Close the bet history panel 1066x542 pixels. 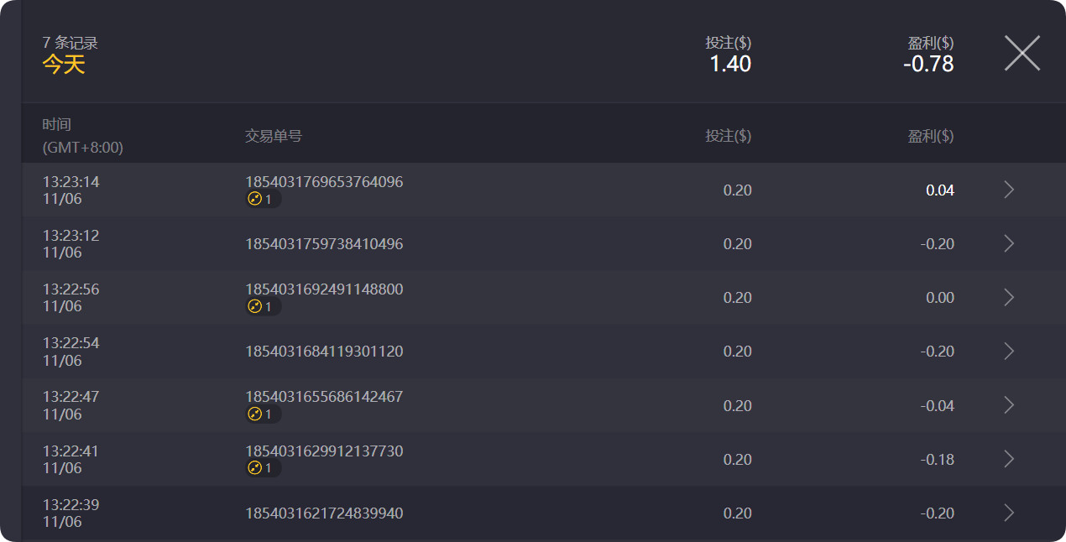point(1022,53)
